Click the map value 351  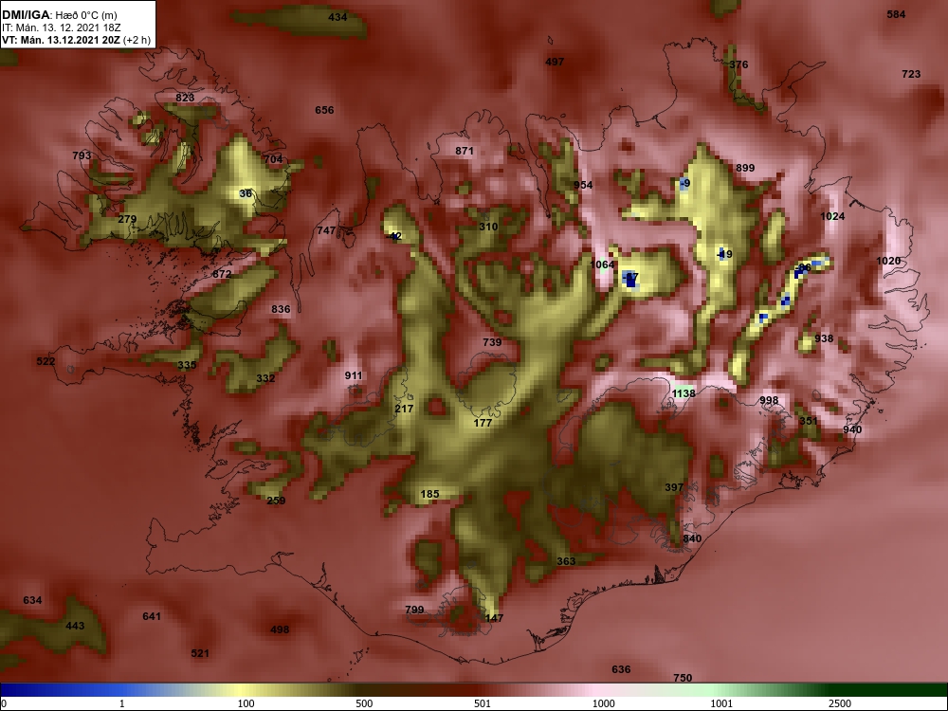[x=809, y=422]
